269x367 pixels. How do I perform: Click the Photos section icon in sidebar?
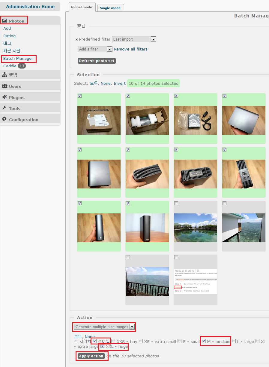5,21
